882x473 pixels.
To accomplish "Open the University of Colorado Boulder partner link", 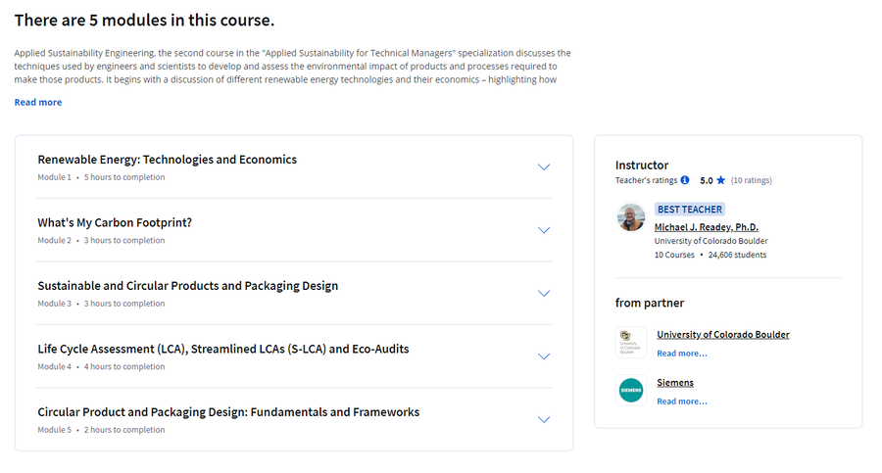I will [x=723, y=334].
